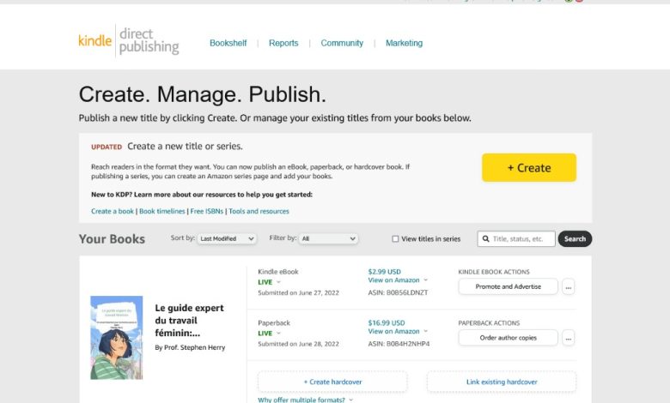Open Paperback more actions ellipsis
670x403 pixels.
569,338
